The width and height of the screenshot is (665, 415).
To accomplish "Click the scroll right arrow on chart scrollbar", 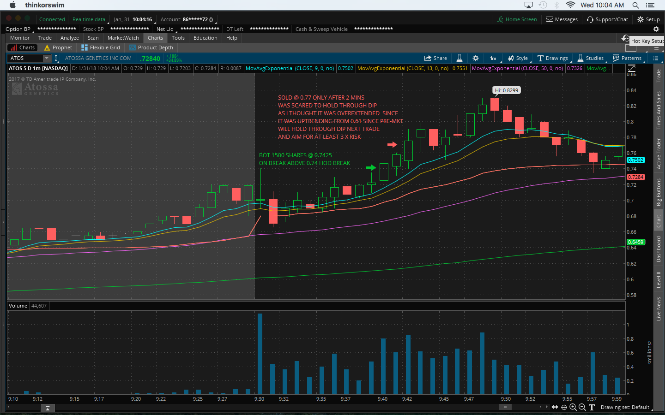I will 547,407.
